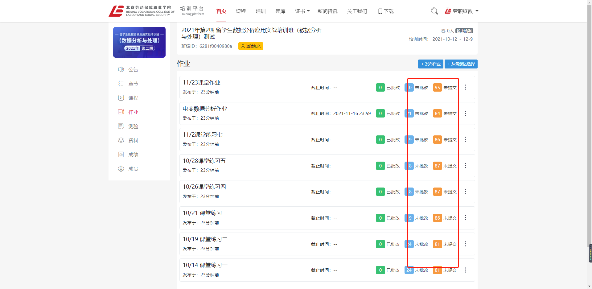Open the 成绩 grades sidebar item

(133, 155)
